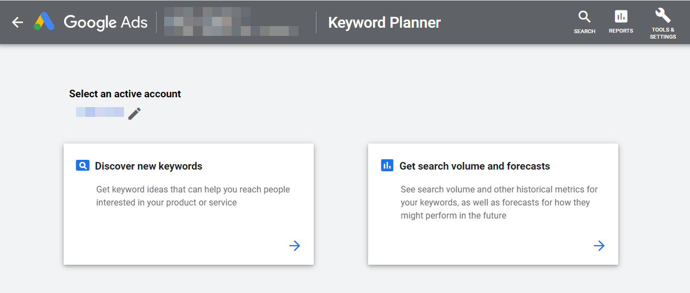Open the Search magnifier in header
690x293 pixels.
point(585,16)
